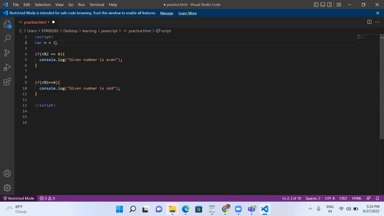Show hidden icons in system tray
Viewport: 384px width, 216px height.
point(310,209)
